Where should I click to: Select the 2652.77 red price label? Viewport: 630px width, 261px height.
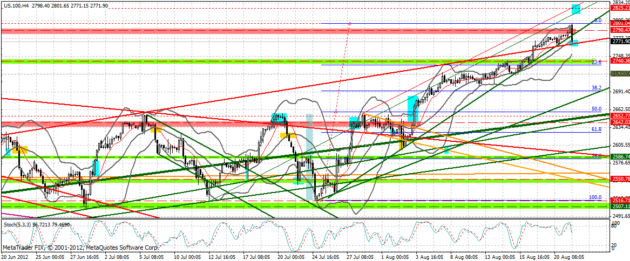pyautogui.click(x=620, y=115)
